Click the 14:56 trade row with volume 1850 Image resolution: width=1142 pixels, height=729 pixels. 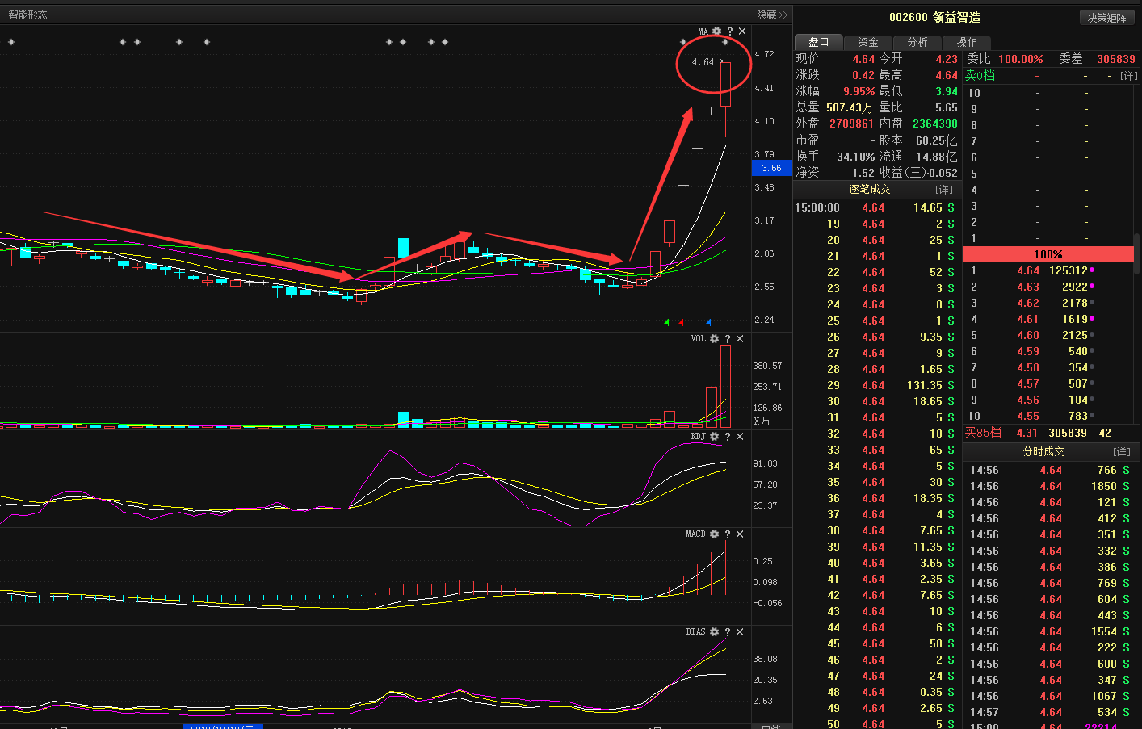point(1050,486)
